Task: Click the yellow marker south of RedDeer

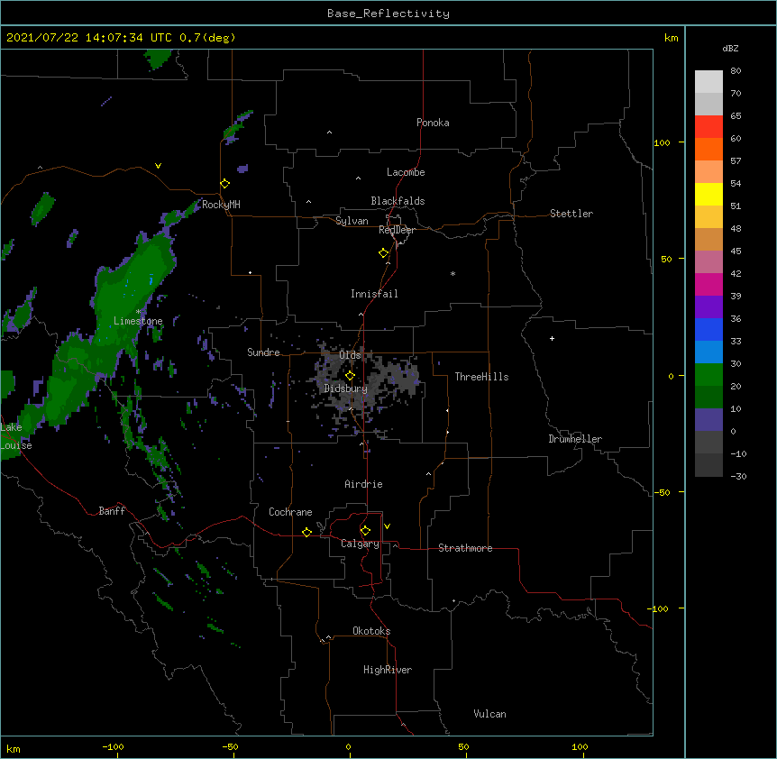Action: pos(383,253)
